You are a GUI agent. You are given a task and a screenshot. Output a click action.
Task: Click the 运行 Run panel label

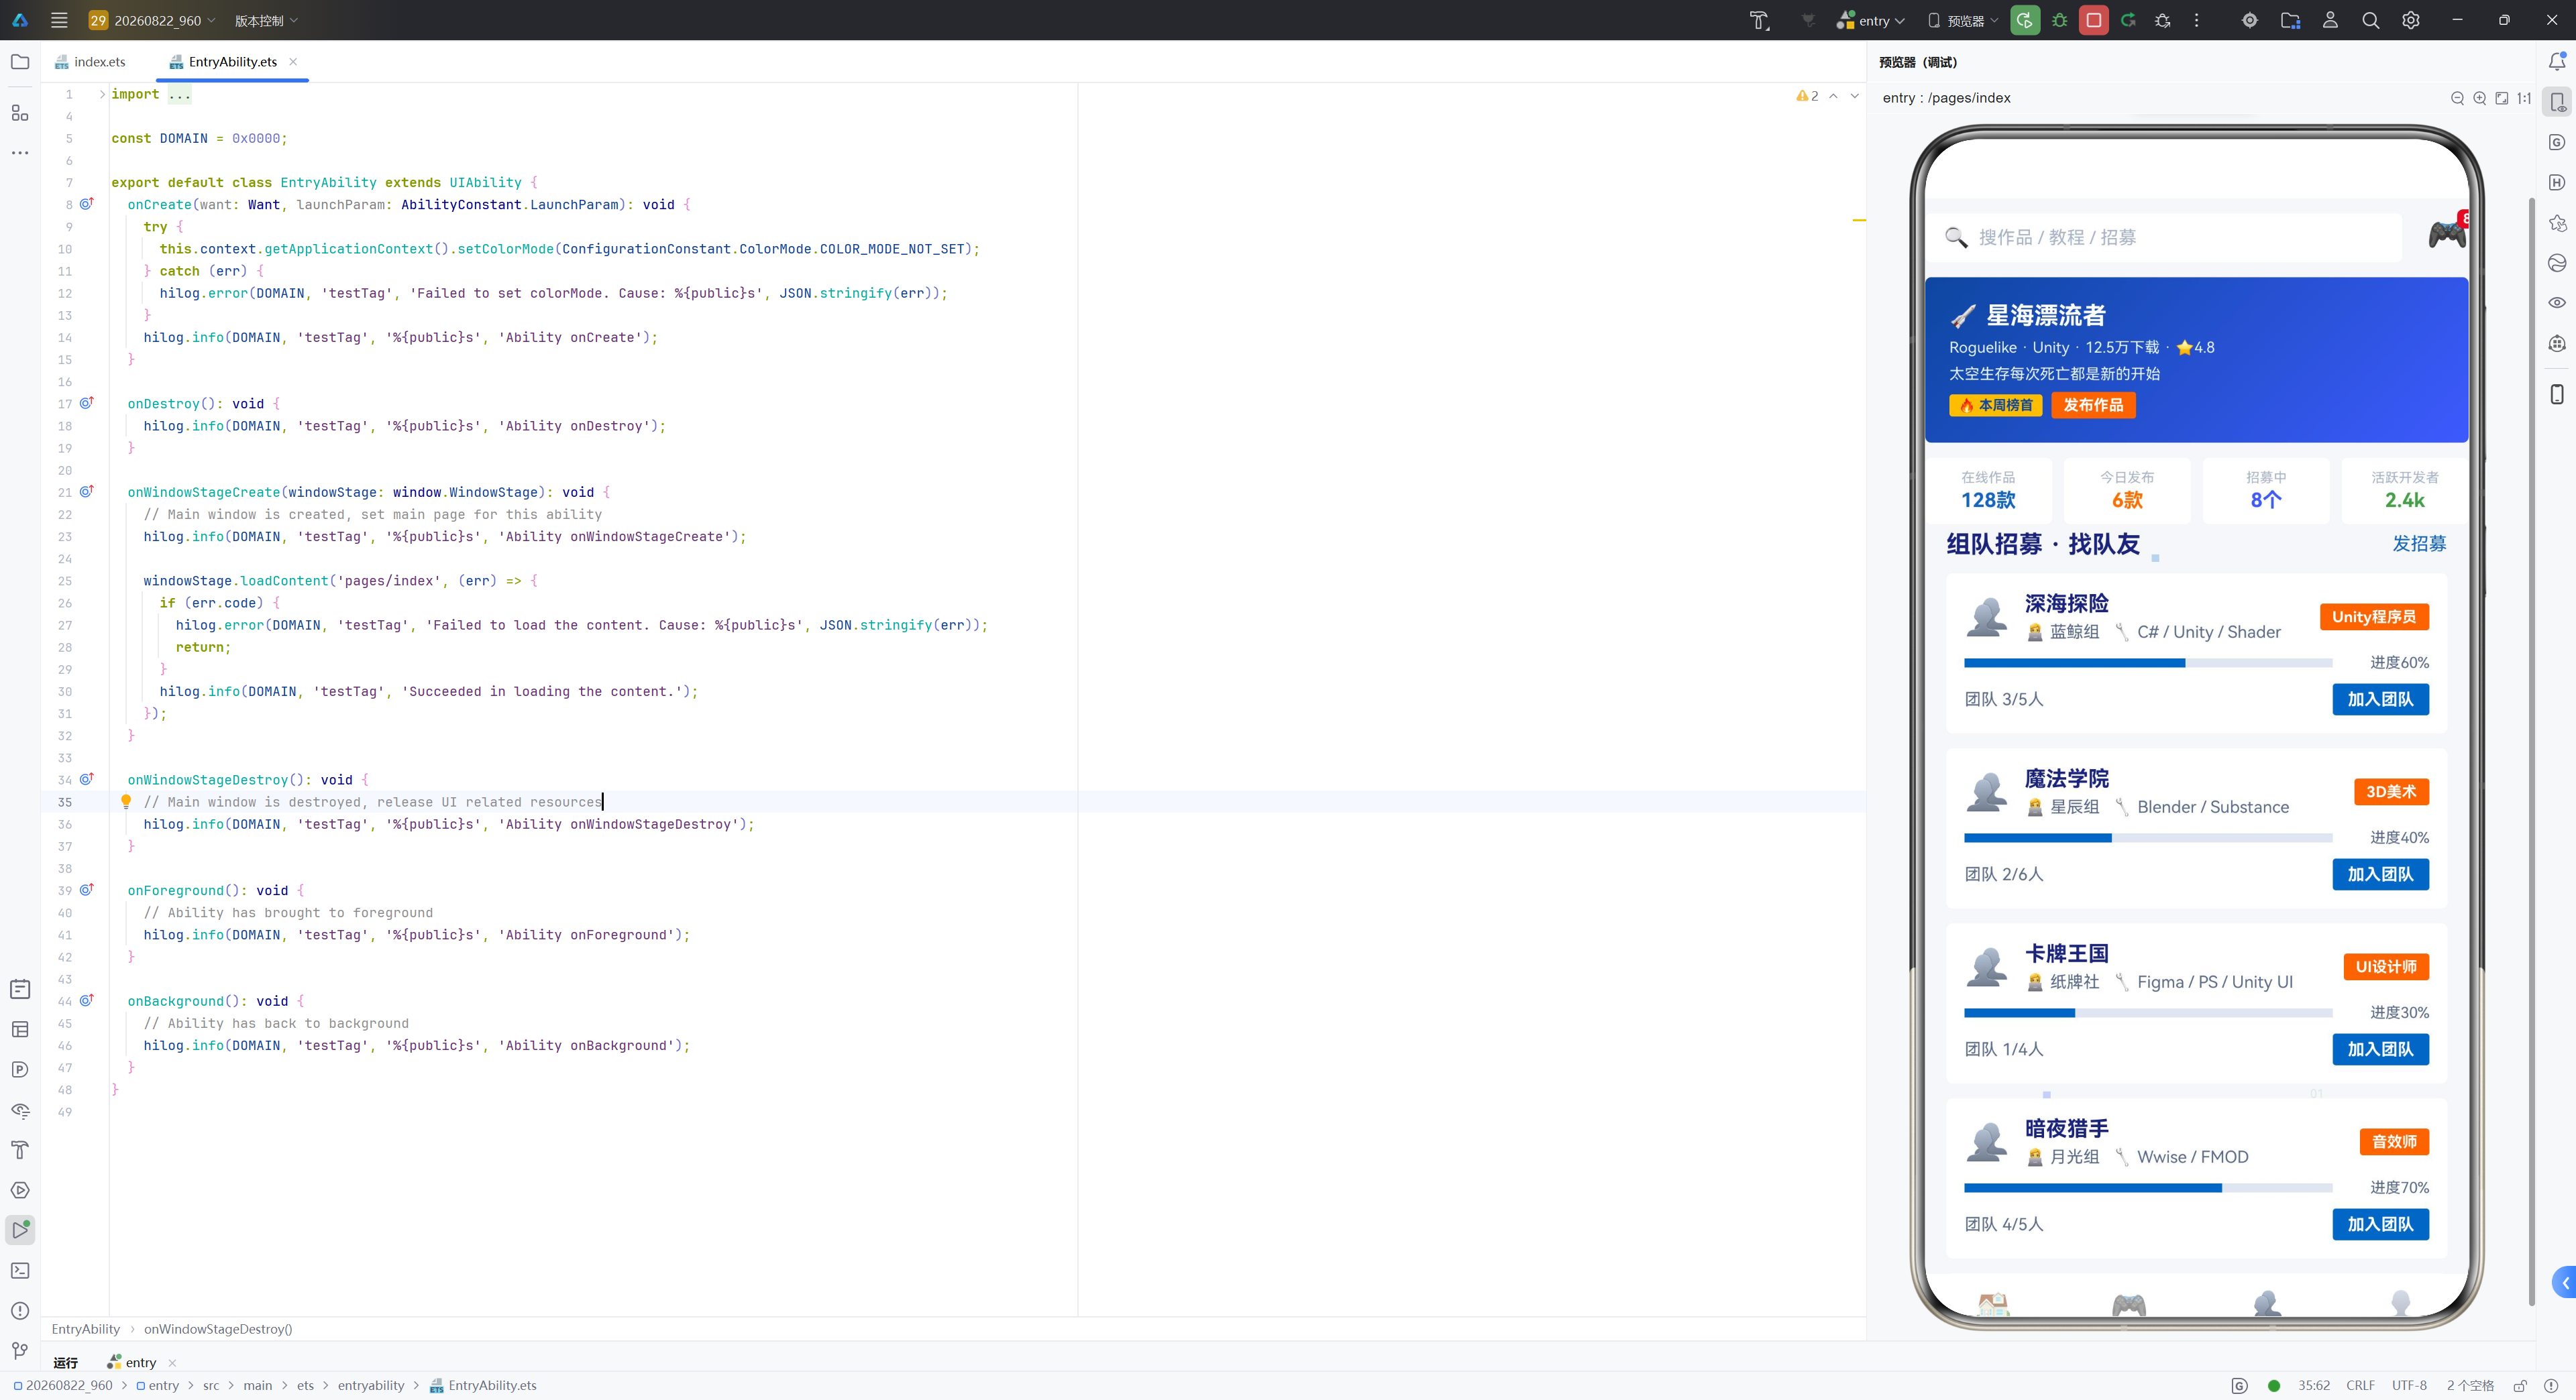[x=66, y=1362]
